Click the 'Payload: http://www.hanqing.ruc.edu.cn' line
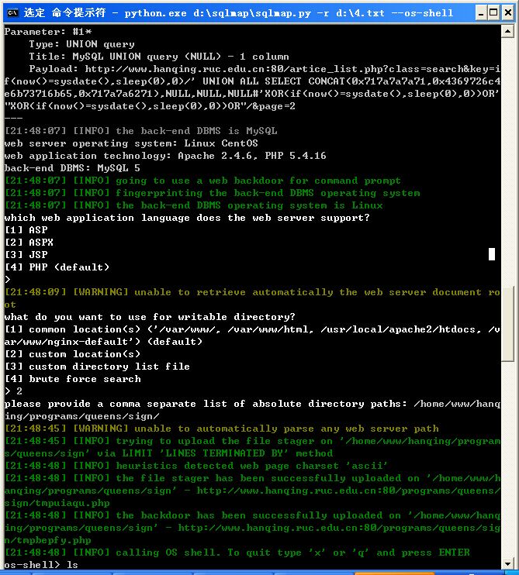Image resolution: width=519 pixels, height=575 pixels. point(265,69)
